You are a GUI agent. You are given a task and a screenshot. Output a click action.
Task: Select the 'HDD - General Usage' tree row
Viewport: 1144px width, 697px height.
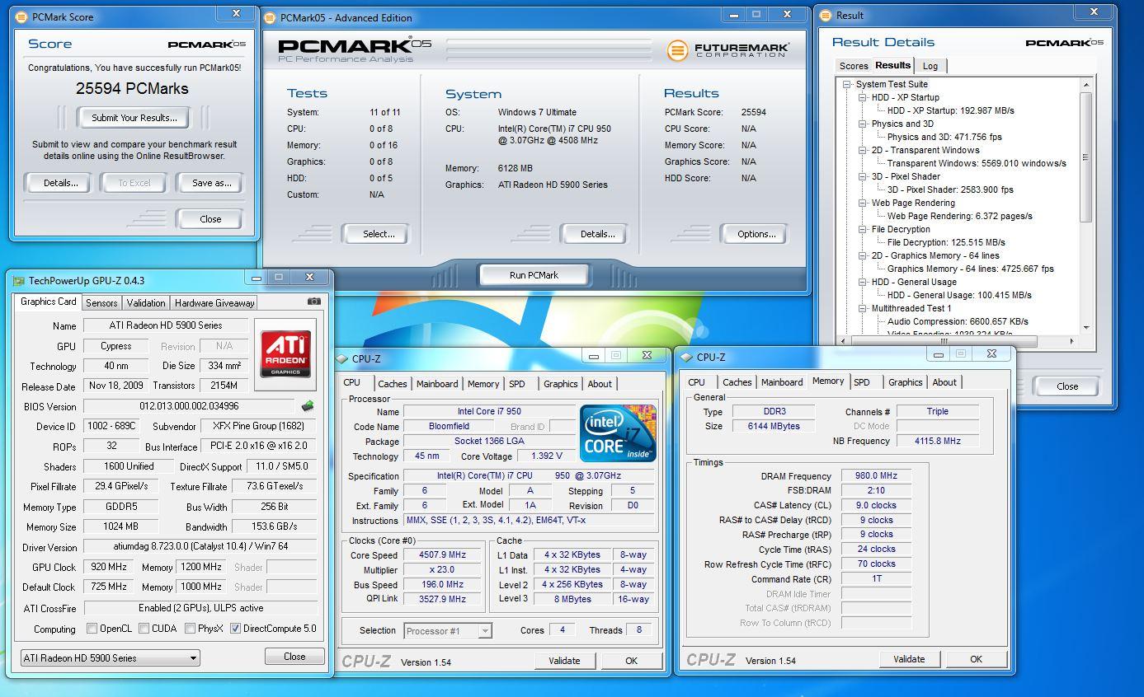[x=913, y=282]
